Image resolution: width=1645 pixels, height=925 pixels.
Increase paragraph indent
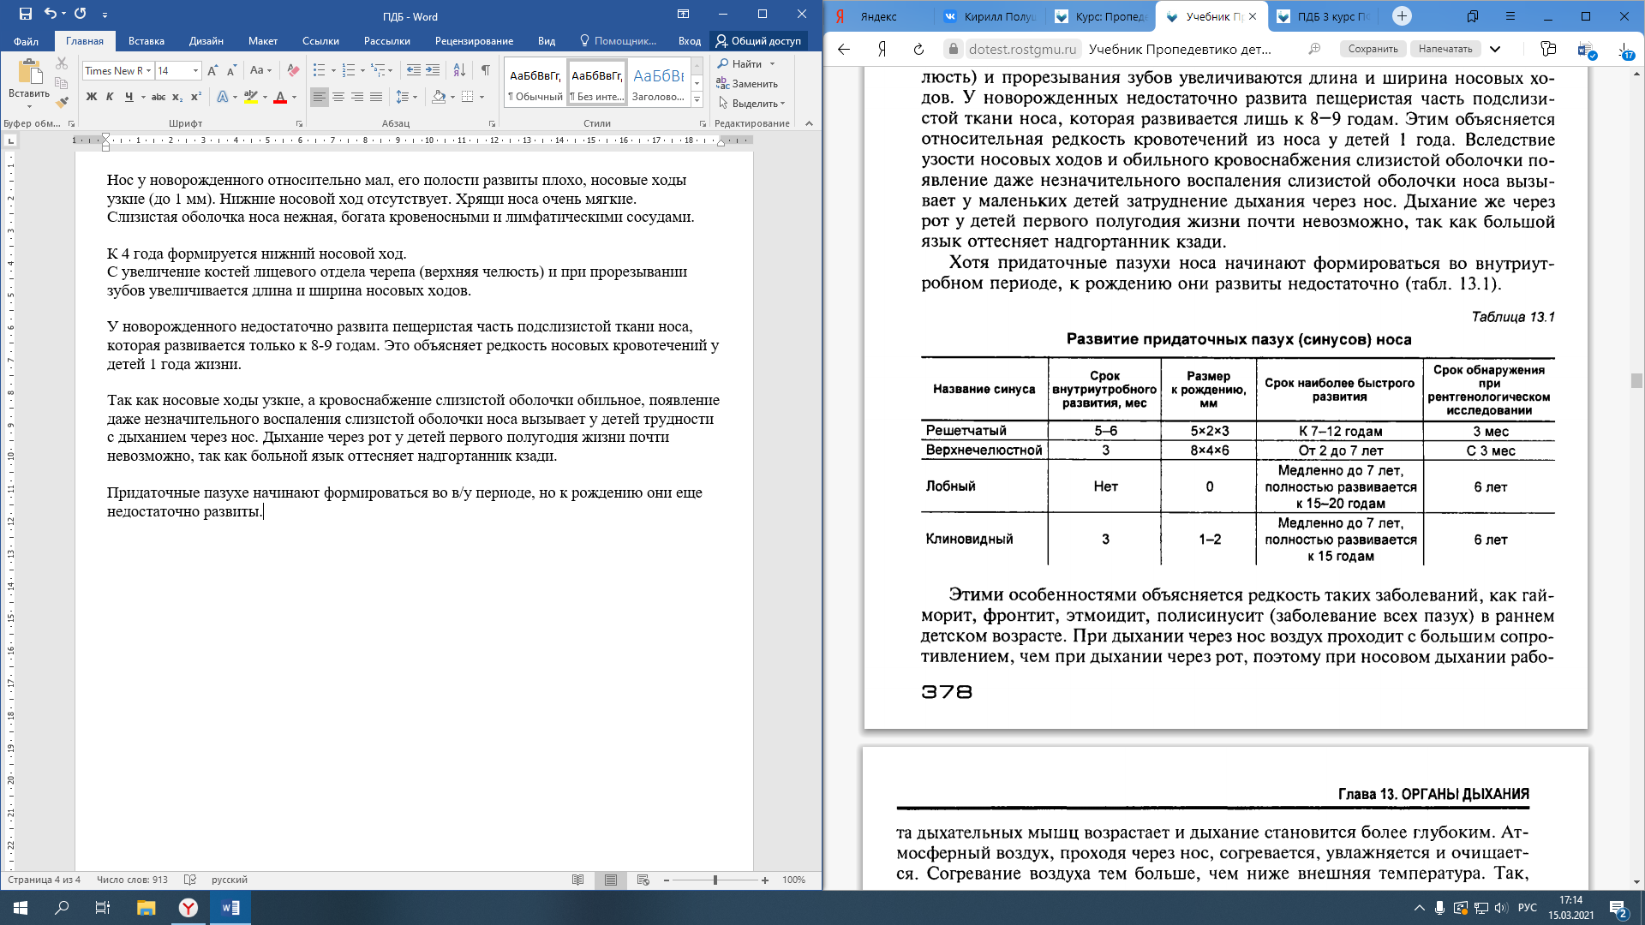(x=433, y=70)
